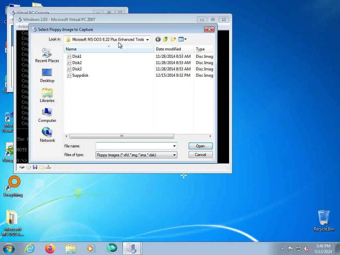Click the horizontal scrollbar right arrow
Image resolution: width=340 pixels, height=255 pixels.
pyautogui.click(x=210, y=136)
